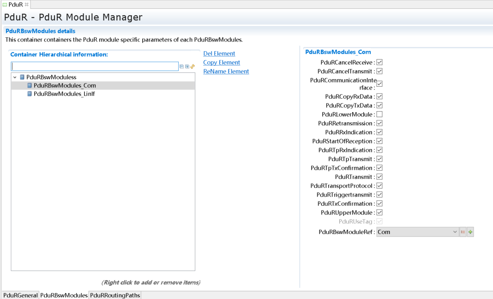Click the list icon next to PduRBswModuleRef
Screen dimensions: 493x299
[x=463, y=232]
